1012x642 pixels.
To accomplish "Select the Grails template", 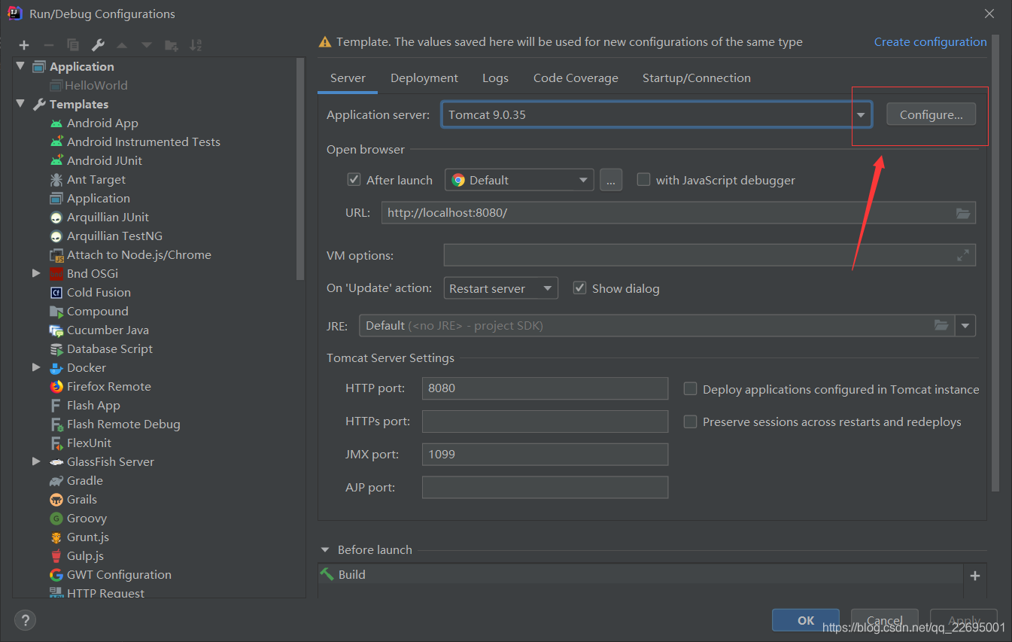I will (x=81, y=499).
